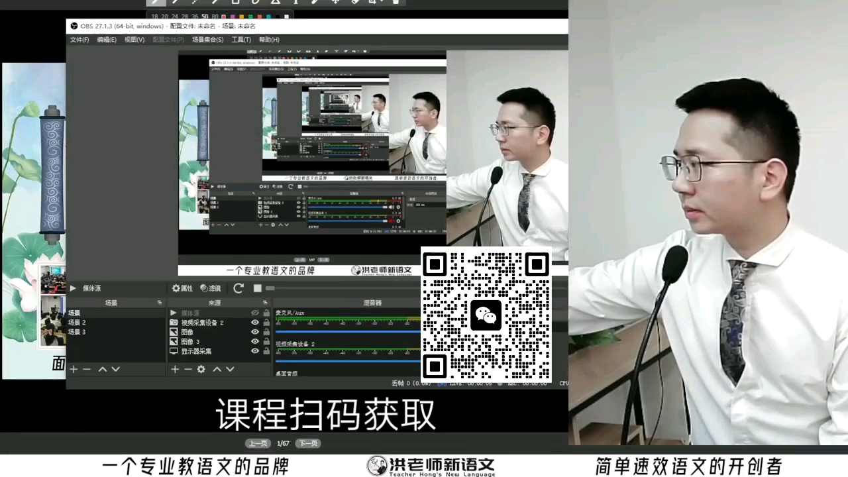Click the OBS logo in title bar
Image resolution: width=848 pixels, height=477 pixels.
[x=74, y=26]
